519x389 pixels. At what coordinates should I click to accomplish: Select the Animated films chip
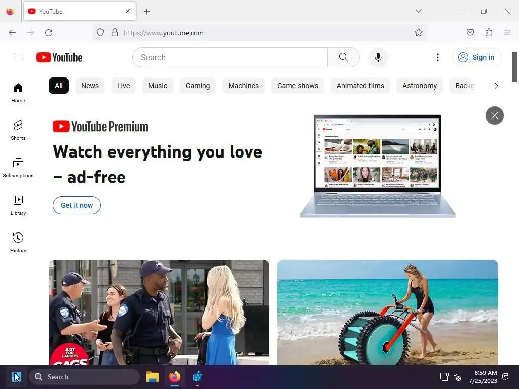point(360,86)
